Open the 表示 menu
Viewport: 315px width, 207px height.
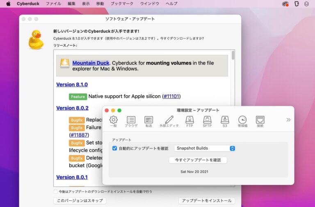[86, 4]
